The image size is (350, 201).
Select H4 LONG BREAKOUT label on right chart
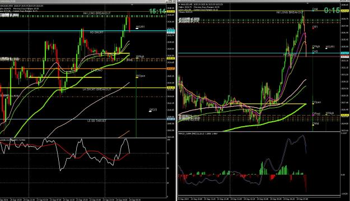290,12
